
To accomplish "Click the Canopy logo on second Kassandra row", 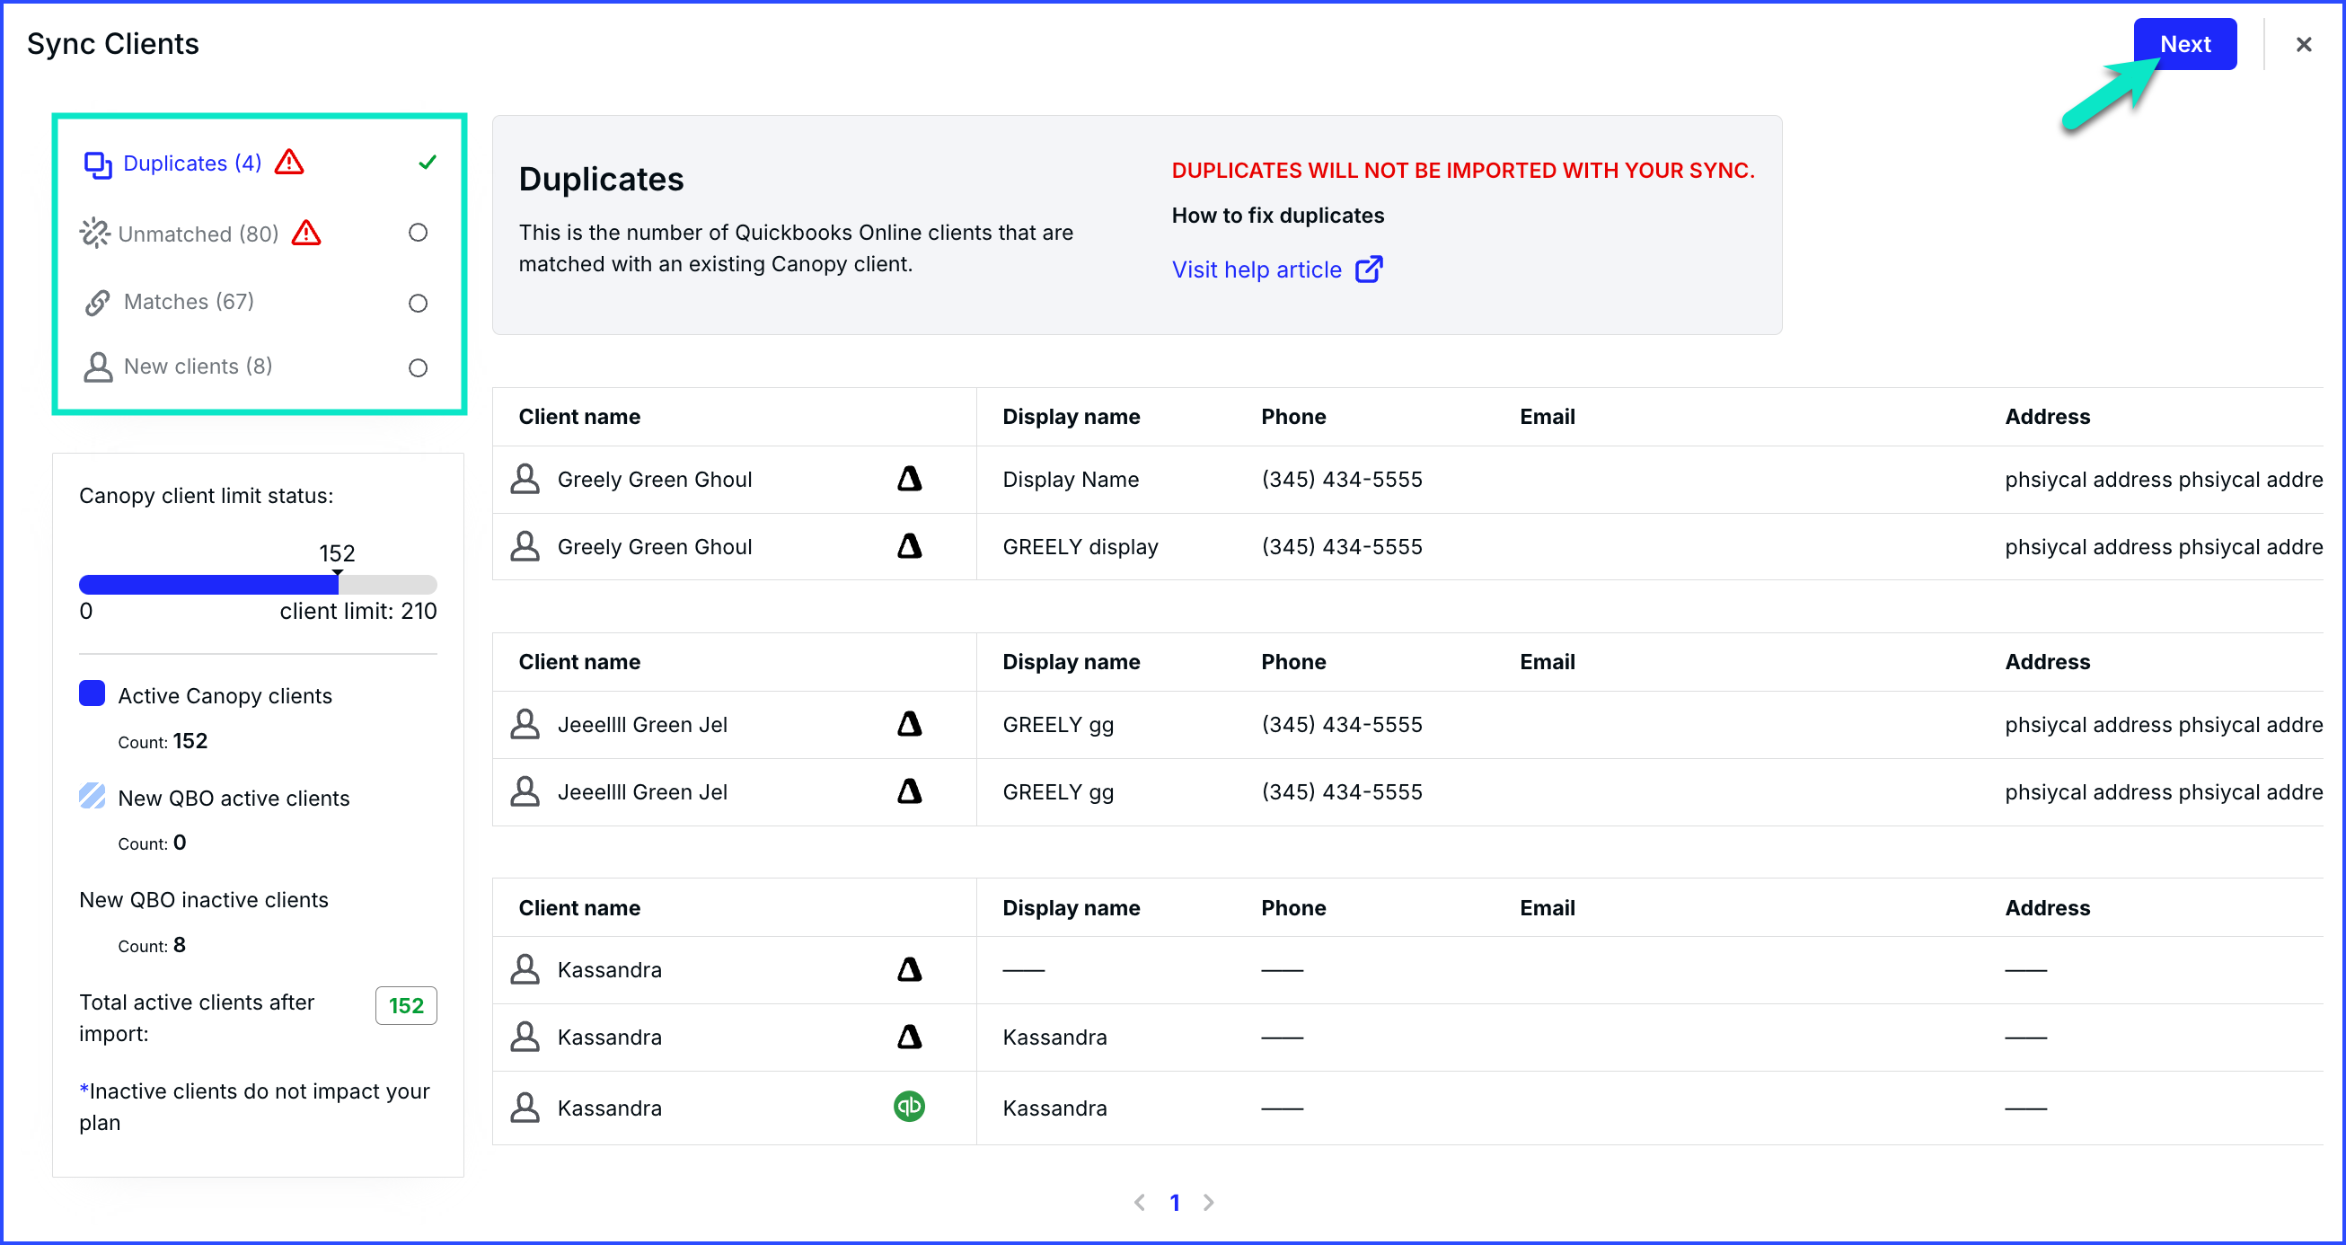I will tap(909, 1037).
